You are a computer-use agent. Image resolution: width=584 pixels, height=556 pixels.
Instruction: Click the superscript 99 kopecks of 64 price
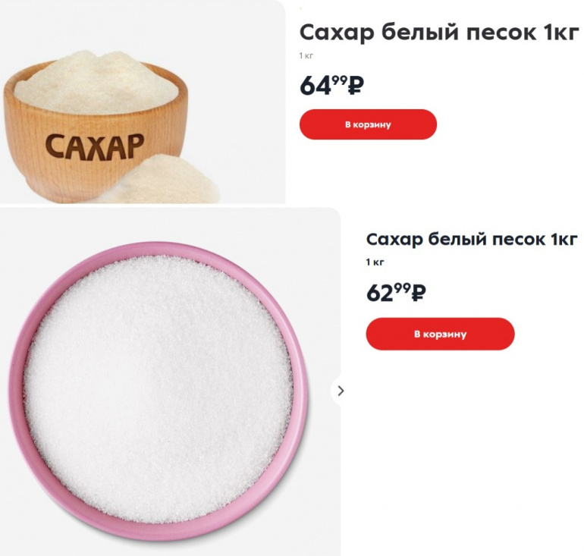[339, 80]
